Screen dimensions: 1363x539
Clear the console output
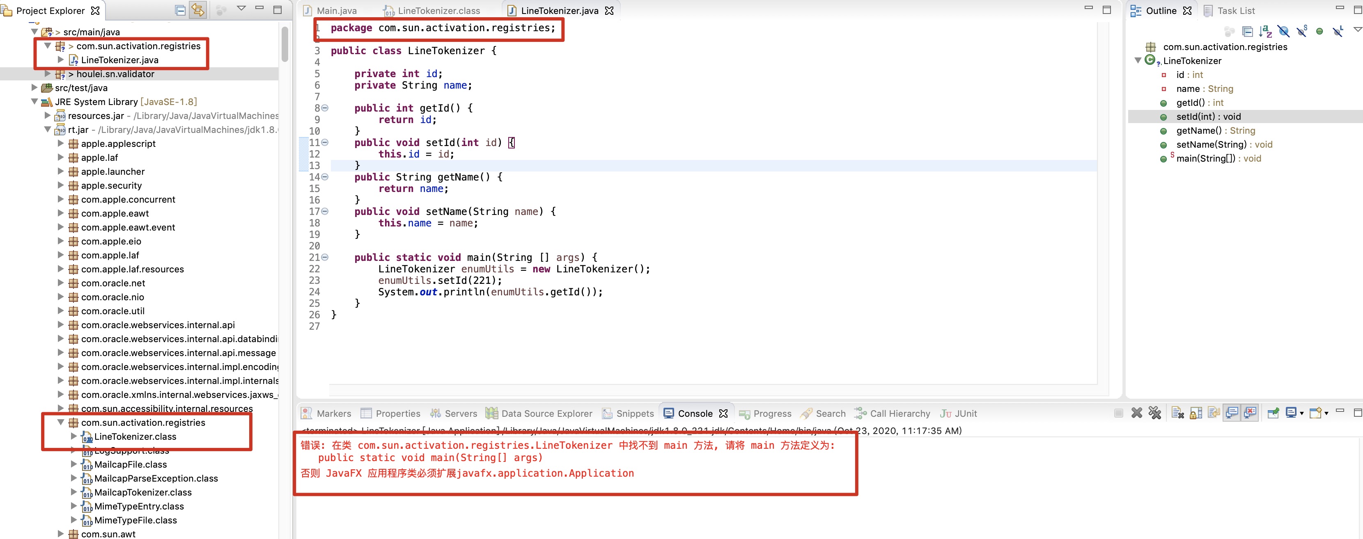pyautogui.click(x=1177, y=413)
